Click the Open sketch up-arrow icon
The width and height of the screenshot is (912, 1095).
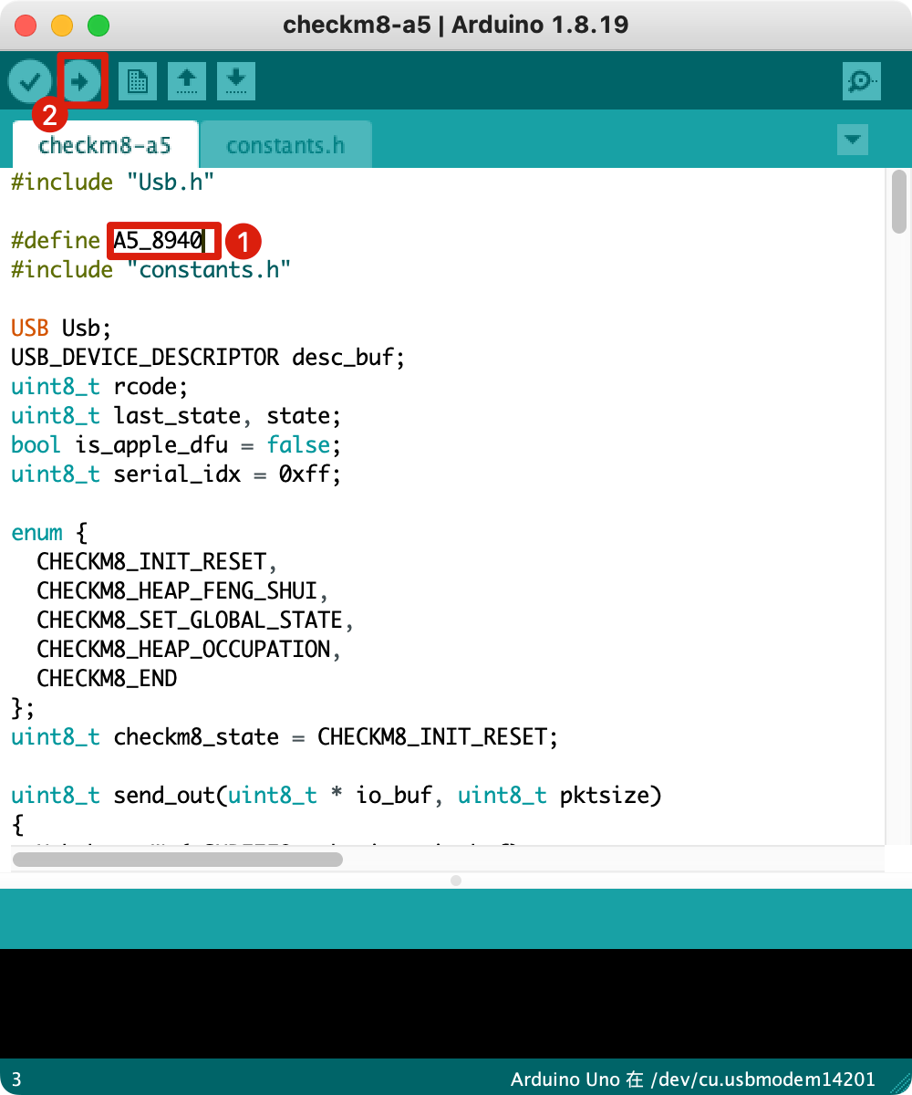187,82
